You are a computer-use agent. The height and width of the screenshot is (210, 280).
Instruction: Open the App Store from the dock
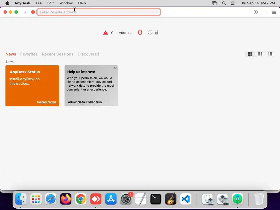[111, 199]
